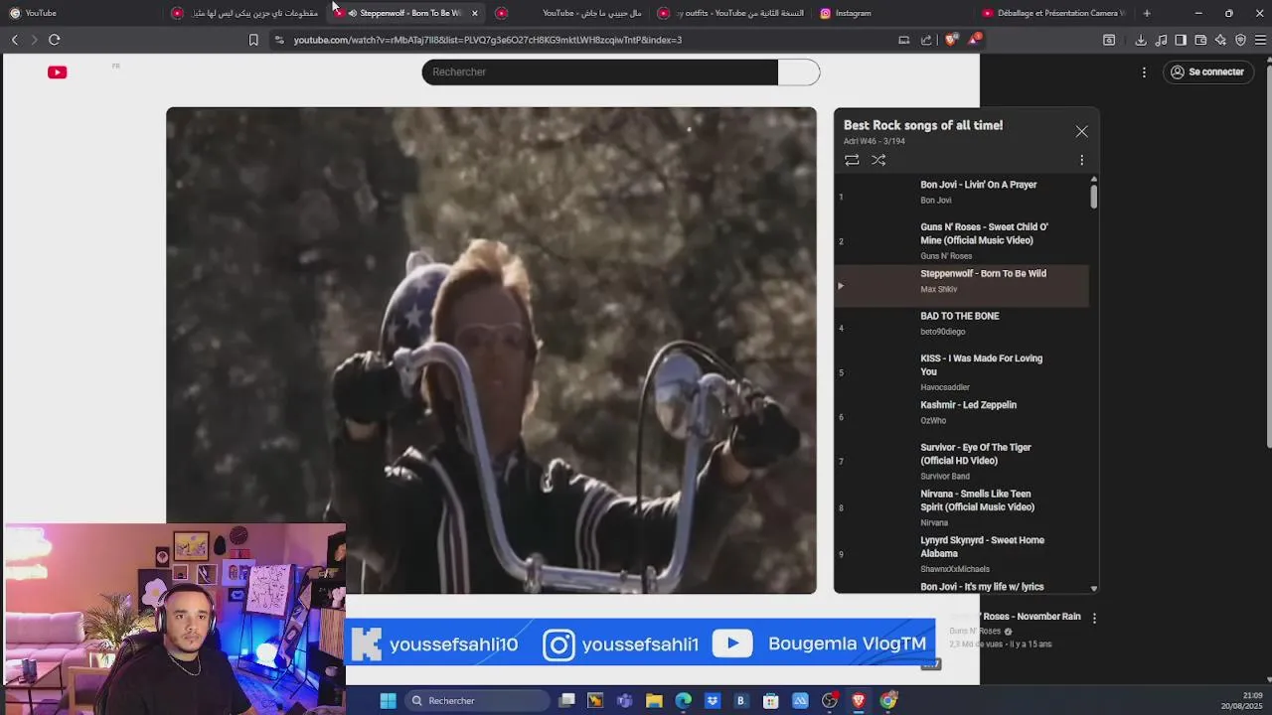Play Lynyrd Skynyrd - Sweet Home Alabama

click(x=962, y=554)
